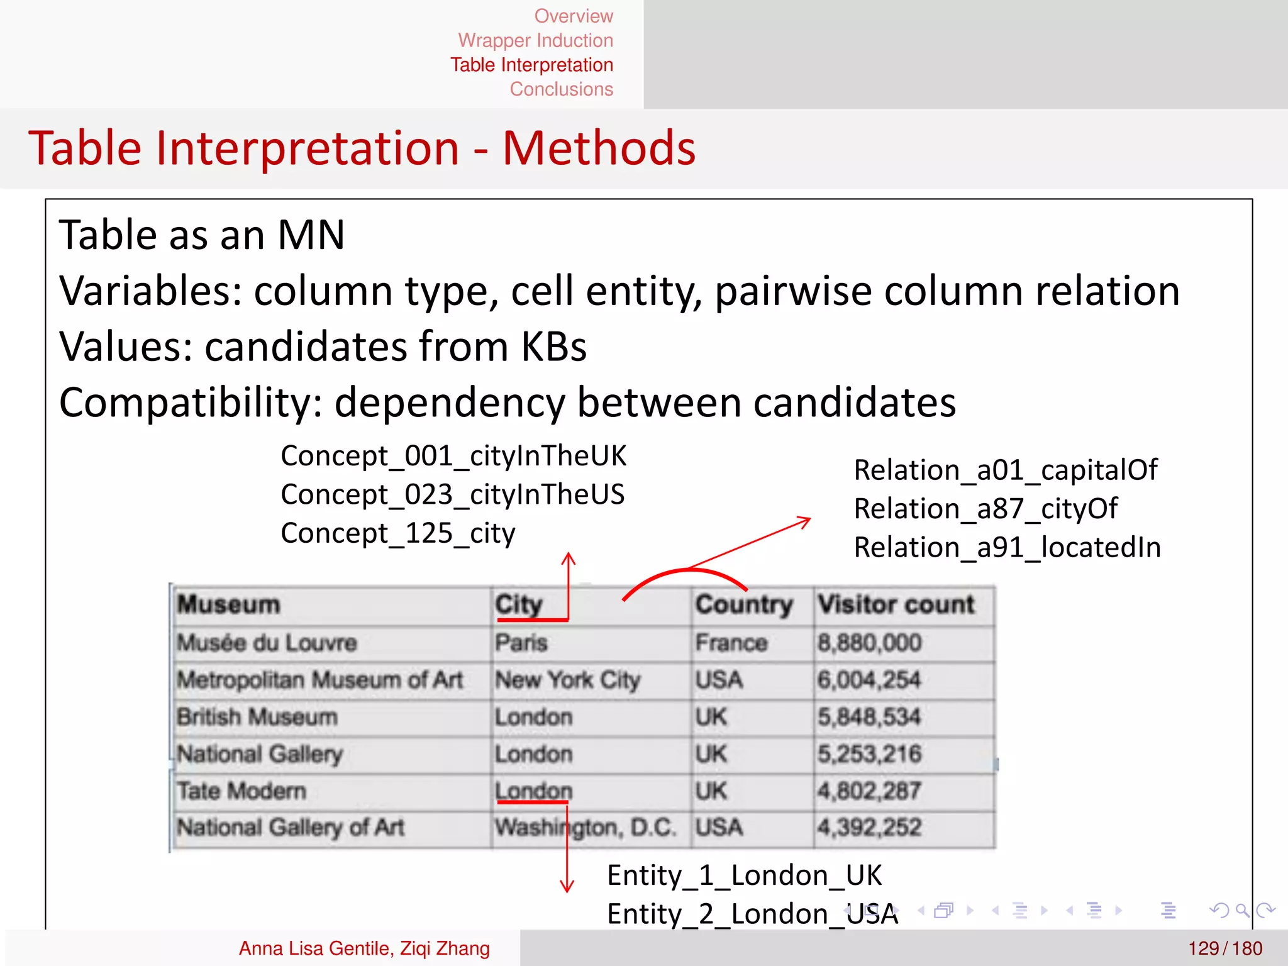The width and height of the screenshot is (1288, 966).
Task: Click the subsection navigation icon
Action: tap(1020, 910)
